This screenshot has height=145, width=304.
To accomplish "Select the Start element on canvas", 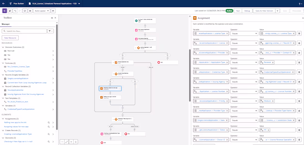I will (x=145, y=21).
